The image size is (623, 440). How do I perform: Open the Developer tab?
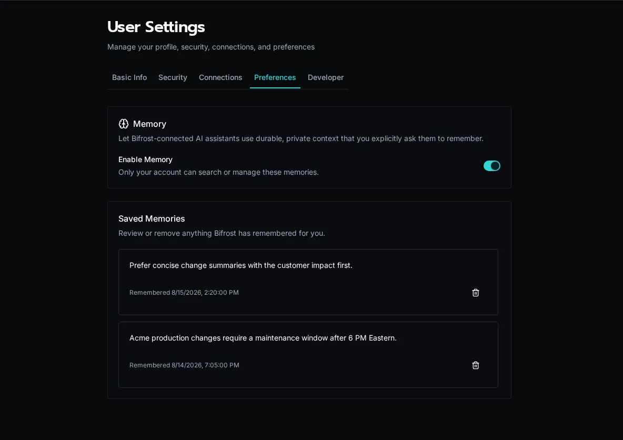point(325,77)
